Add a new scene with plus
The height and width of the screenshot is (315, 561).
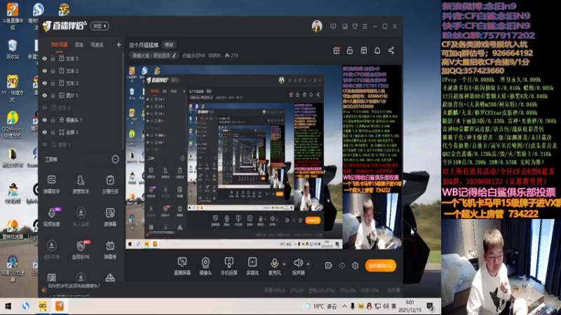(119, 45)
